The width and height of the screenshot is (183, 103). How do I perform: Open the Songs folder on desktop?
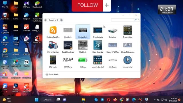point(16,5)
